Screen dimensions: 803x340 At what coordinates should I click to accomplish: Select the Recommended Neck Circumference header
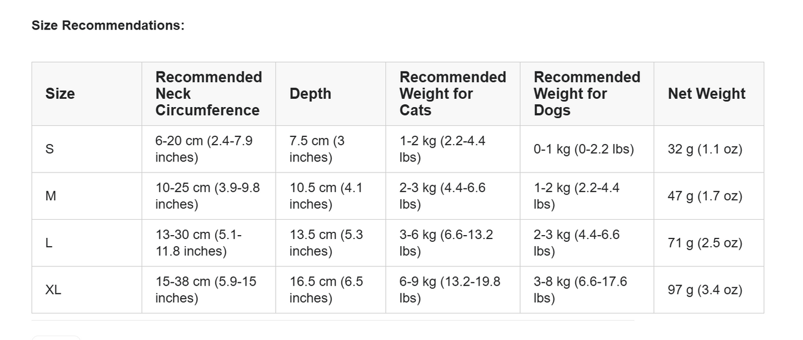pos(208,94)
